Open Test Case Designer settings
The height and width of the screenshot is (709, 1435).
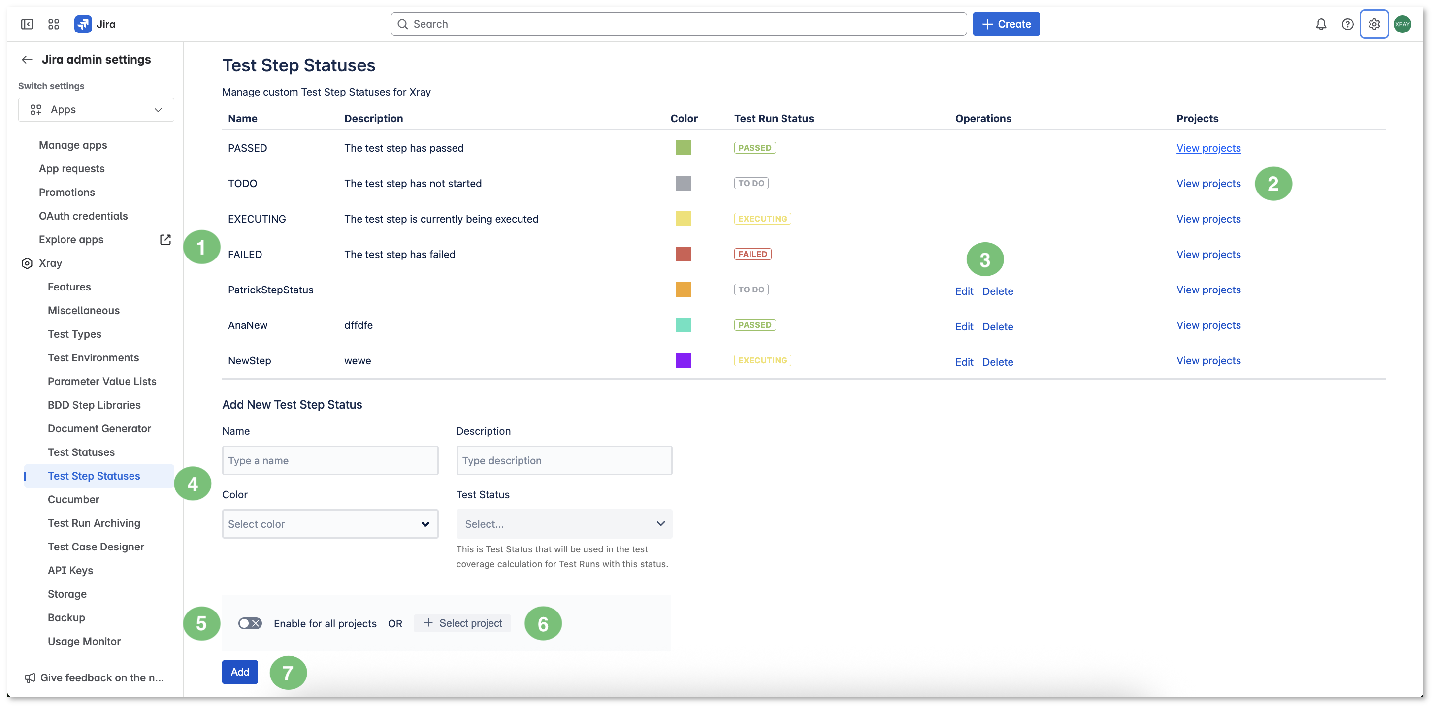[x=96, y=547]
